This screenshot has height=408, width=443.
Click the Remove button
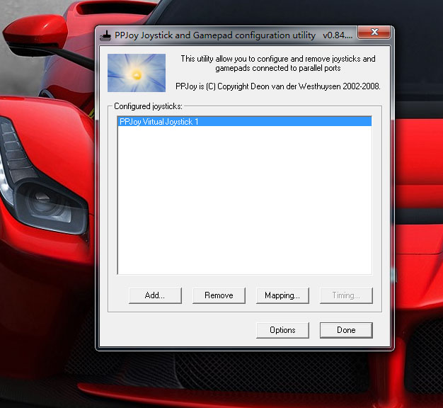(x=219, y=295)
